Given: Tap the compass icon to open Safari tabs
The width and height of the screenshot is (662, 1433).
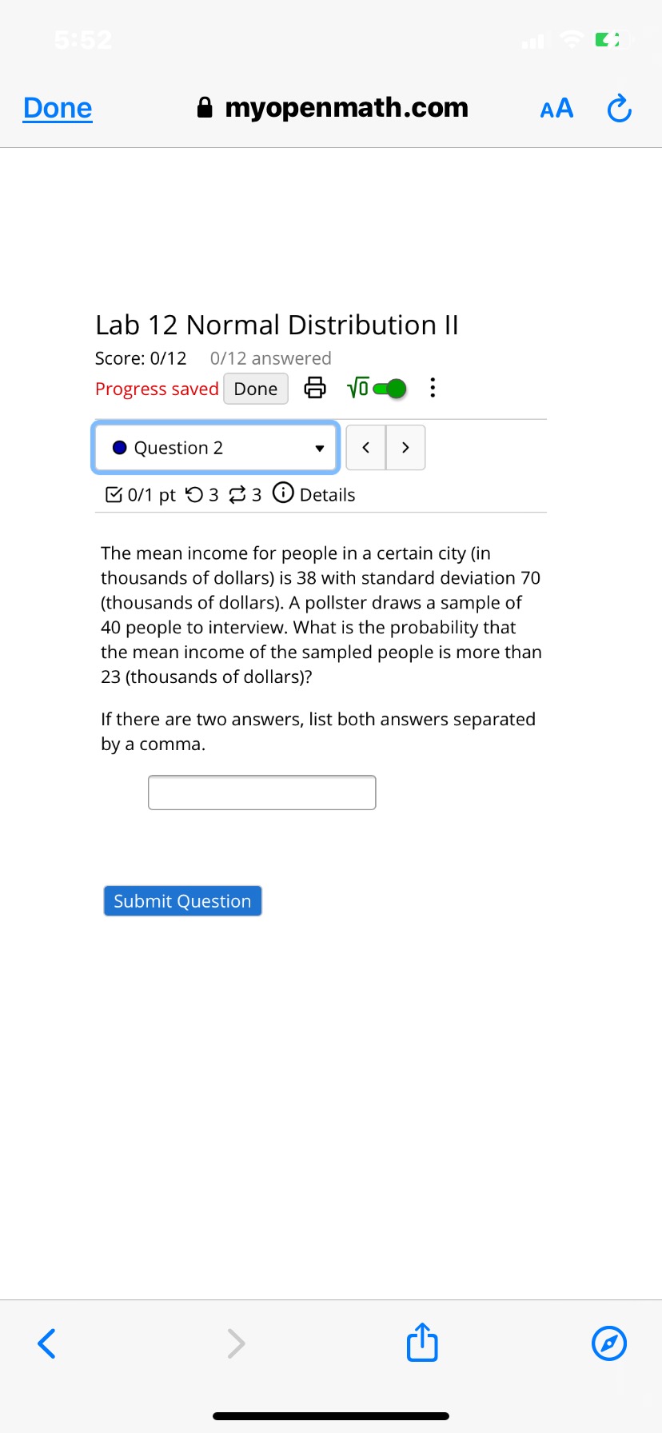Looking at the screenshot, I should click(x=608, y=1343).
